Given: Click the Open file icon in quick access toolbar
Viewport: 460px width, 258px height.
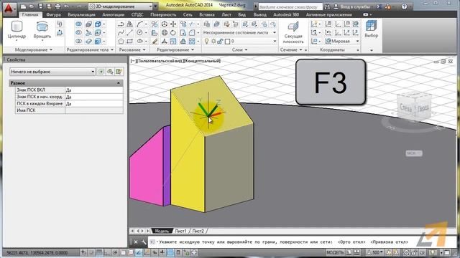Looking at the screenshot, I should (32, 6).
